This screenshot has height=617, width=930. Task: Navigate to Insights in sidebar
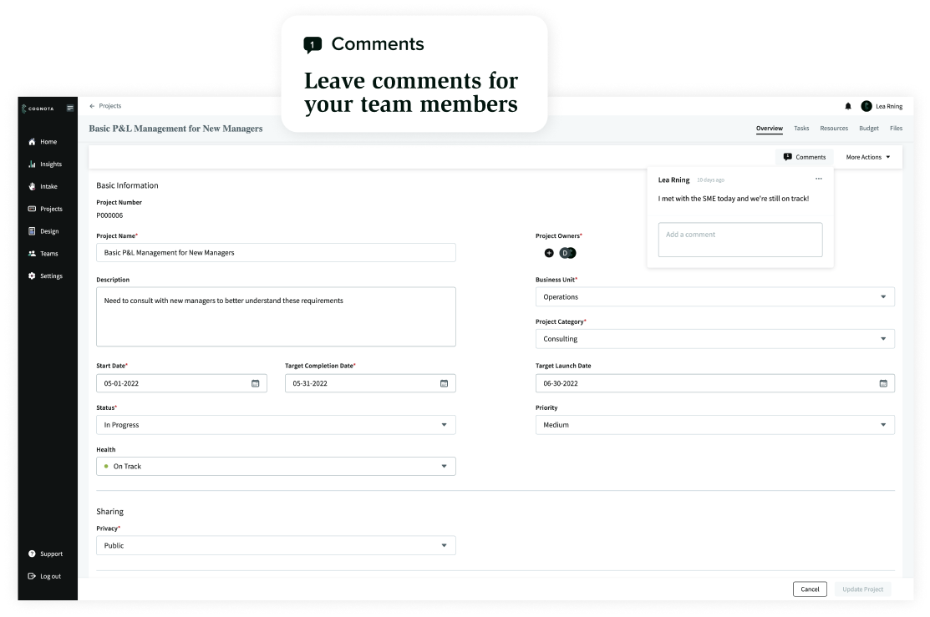point(50,164)
